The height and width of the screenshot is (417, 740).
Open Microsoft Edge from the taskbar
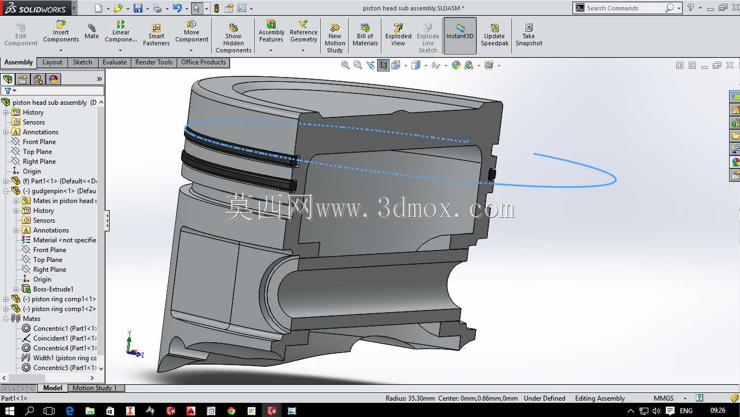click(69, 410)
